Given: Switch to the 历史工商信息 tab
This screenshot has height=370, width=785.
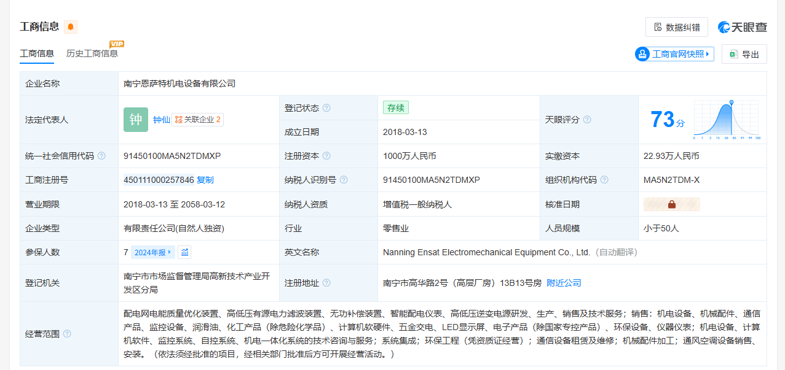Looking at the screenshot, I should 92,54.
